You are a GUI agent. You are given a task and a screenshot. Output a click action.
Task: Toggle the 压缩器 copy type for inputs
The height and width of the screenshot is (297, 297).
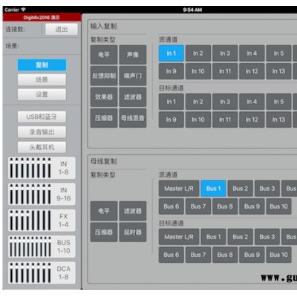click(x=104, y=118)
